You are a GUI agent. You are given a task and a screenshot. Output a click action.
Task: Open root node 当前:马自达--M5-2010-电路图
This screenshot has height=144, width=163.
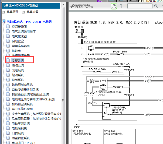point(29,22)
